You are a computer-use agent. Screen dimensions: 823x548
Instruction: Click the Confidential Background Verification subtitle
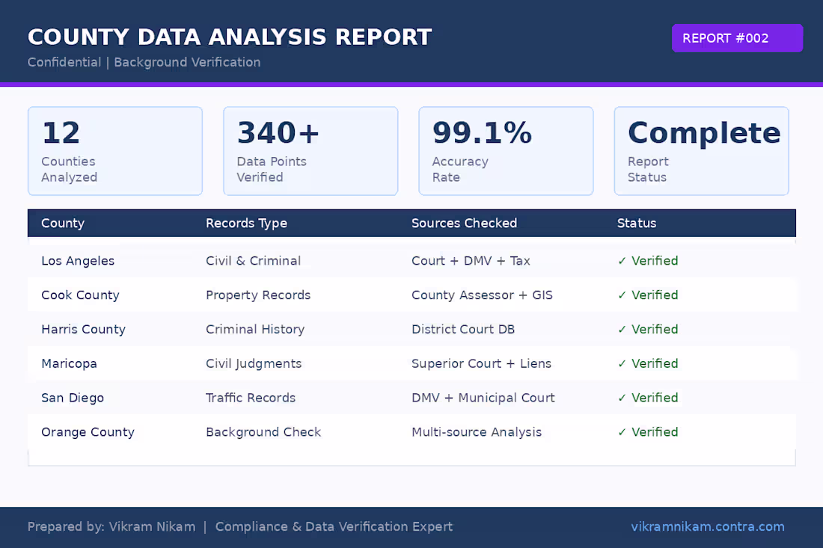144,62
